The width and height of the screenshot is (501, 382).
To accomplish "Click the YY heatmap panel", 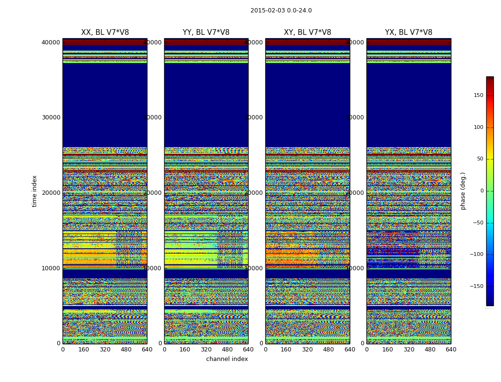I will [x=206, y=191].
